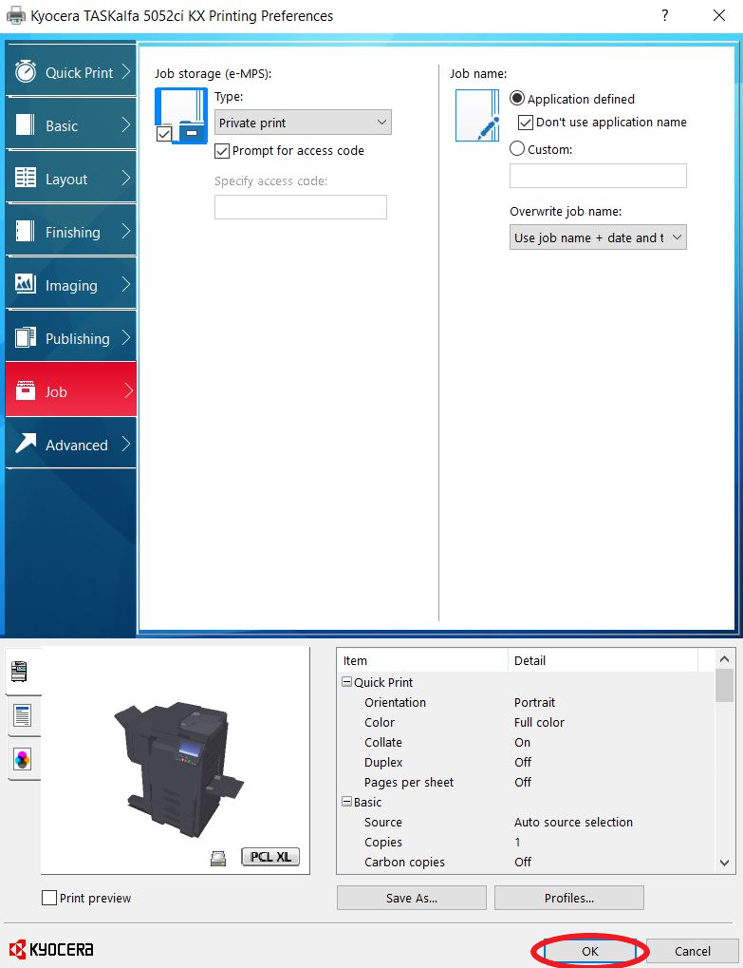Click the help question mark button
This screenshot has width=743, height=968.
click(x=664, y=15)
